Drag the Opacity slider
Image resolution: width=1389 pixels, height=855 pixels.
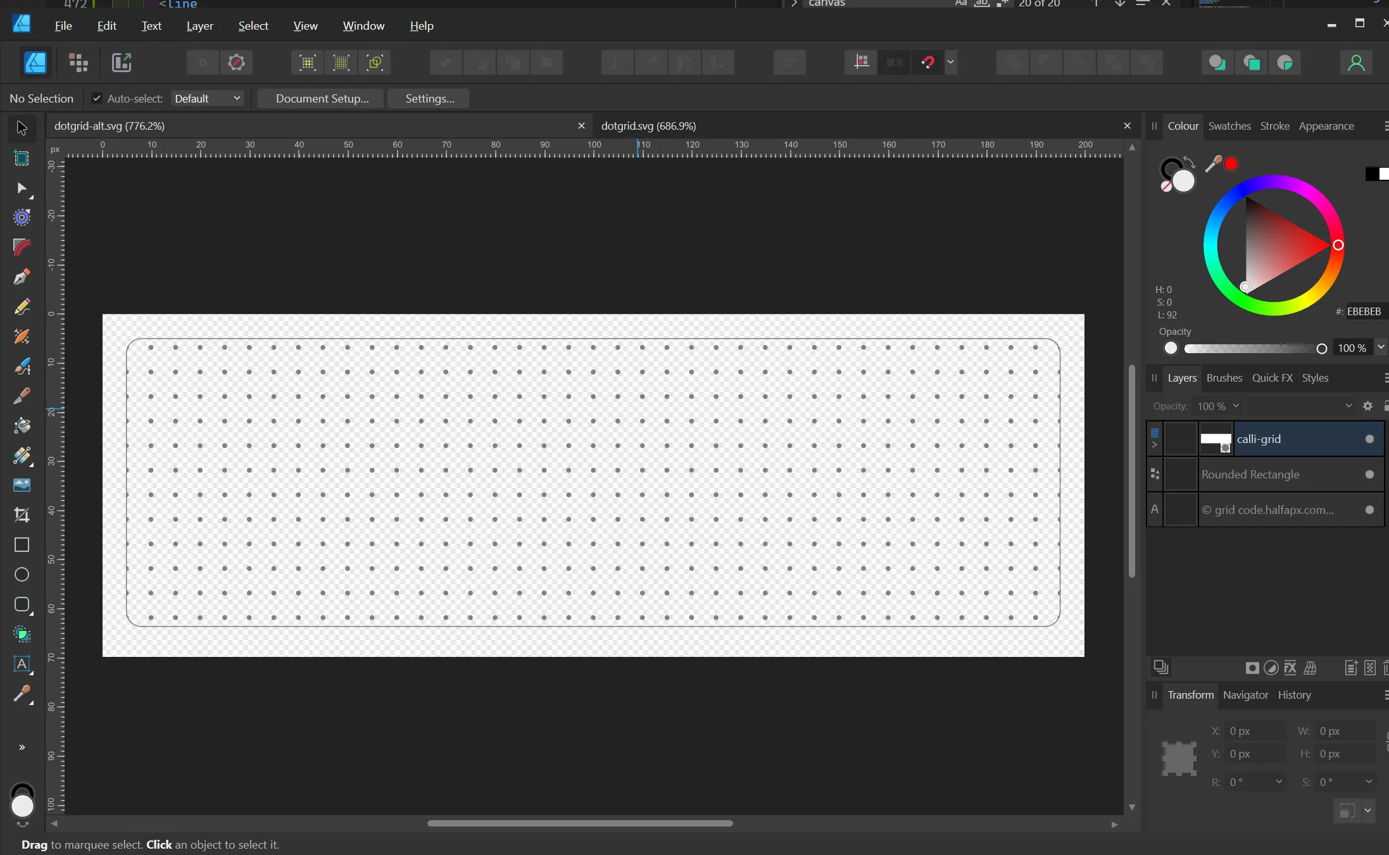(1321, 347)
